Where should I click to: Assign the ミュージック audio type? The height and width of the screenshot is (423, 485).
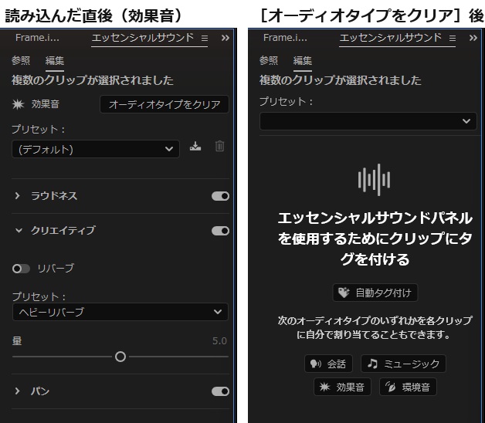403,364
